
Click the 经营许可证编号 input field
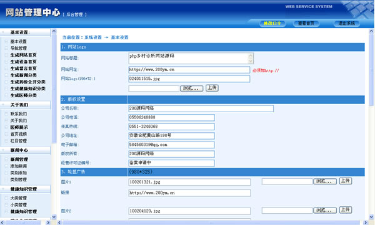pyautogui.click(x=171, y=163)
